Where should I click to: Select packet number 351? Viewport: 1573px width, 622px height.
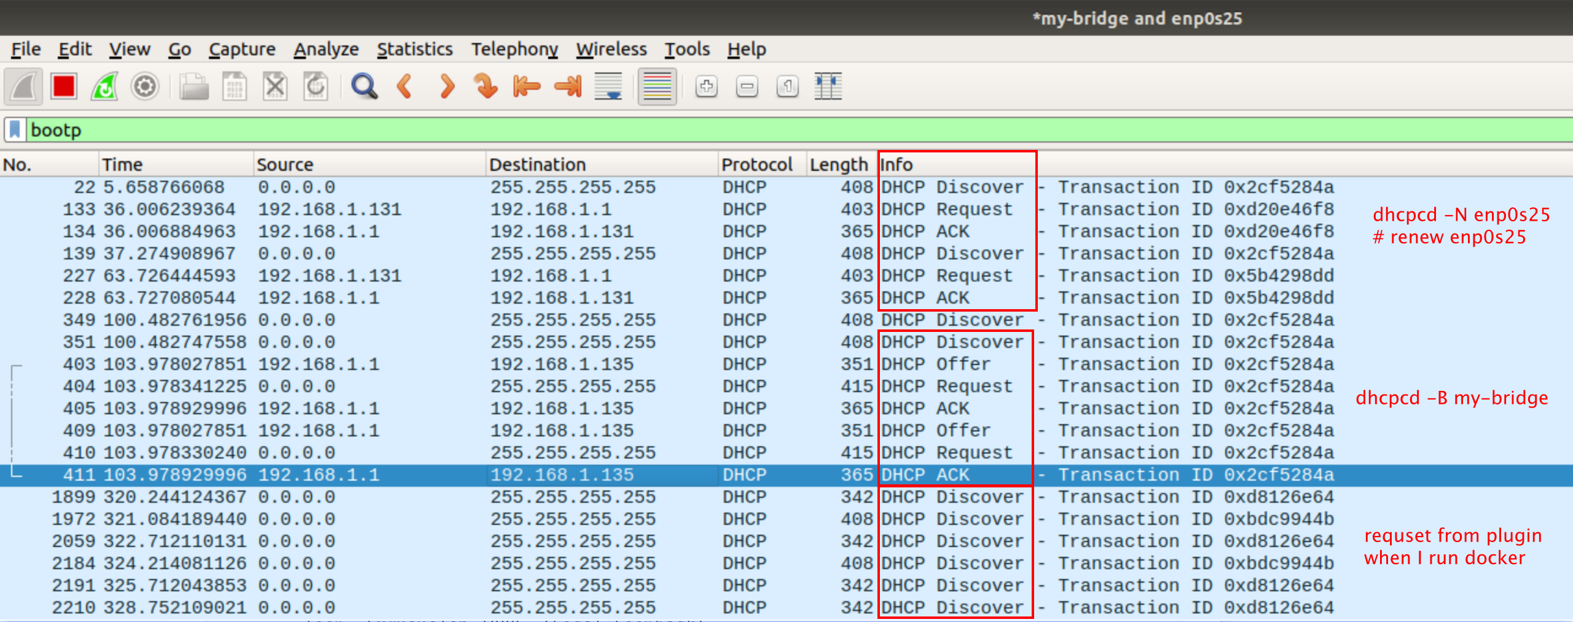coord(786,342)
